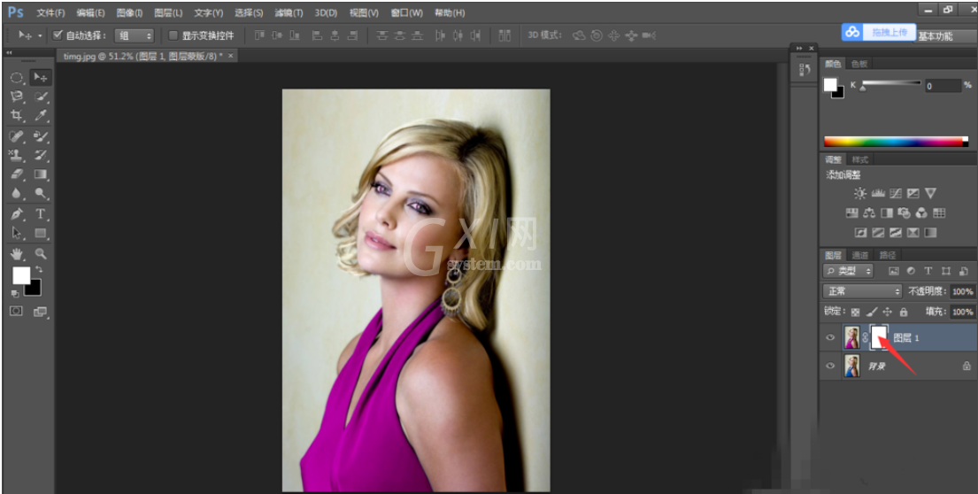This screenshot has height=494, width=978.
Task: Open layer filter 类型 dropdown
Action: pyautogui.click(x=848, y=271)
